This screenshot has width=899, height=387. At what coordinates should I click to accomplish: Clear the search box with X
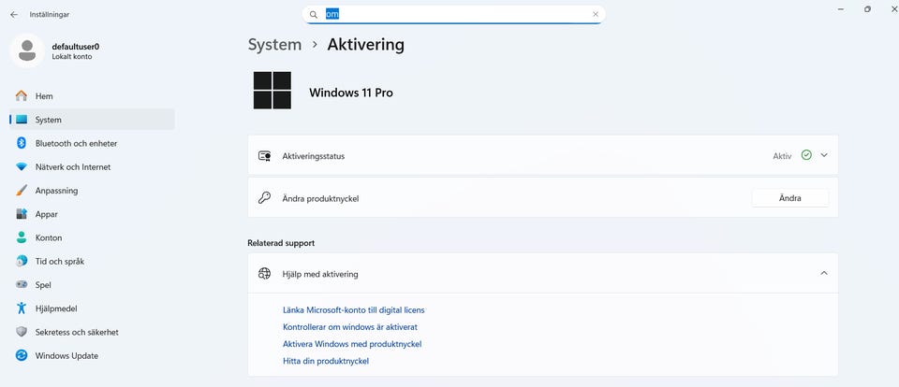click(x=596, y=14)
